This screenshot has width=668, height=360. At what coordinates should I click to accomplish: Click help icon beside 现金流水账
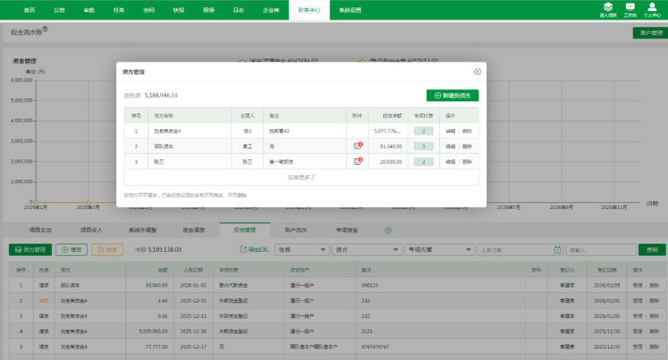pyautogui.click(x=45, y=29)
